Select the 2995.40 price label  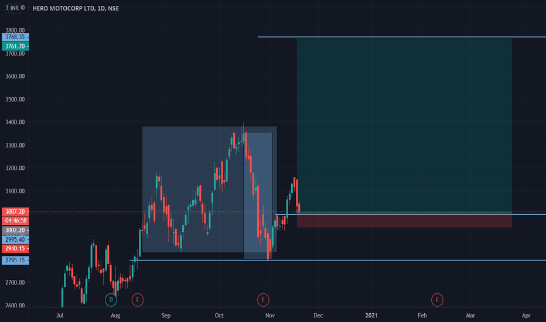15,240
